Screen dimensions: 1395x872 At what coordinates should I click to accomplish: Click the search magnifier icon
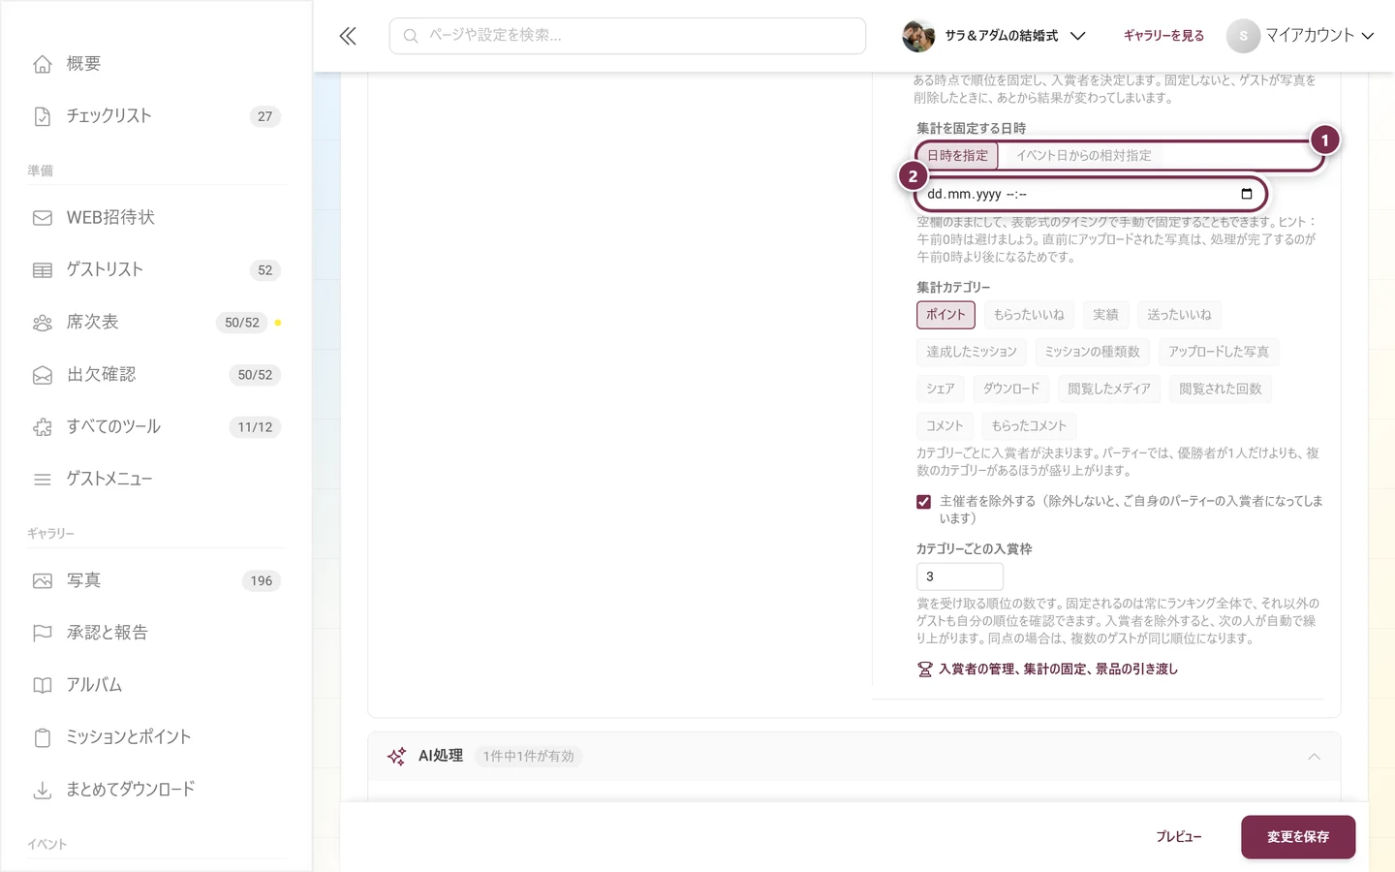click(411, 36)
